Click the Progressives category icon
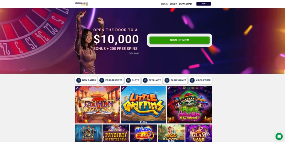 pos(102,80)
